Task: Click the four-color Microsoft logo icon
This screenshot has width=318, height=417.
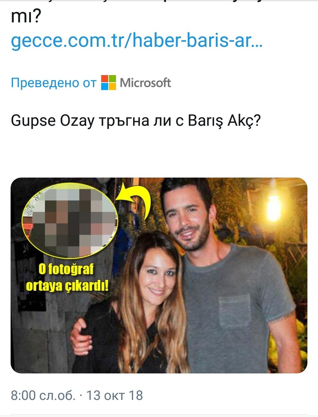Action: (108, 82)
